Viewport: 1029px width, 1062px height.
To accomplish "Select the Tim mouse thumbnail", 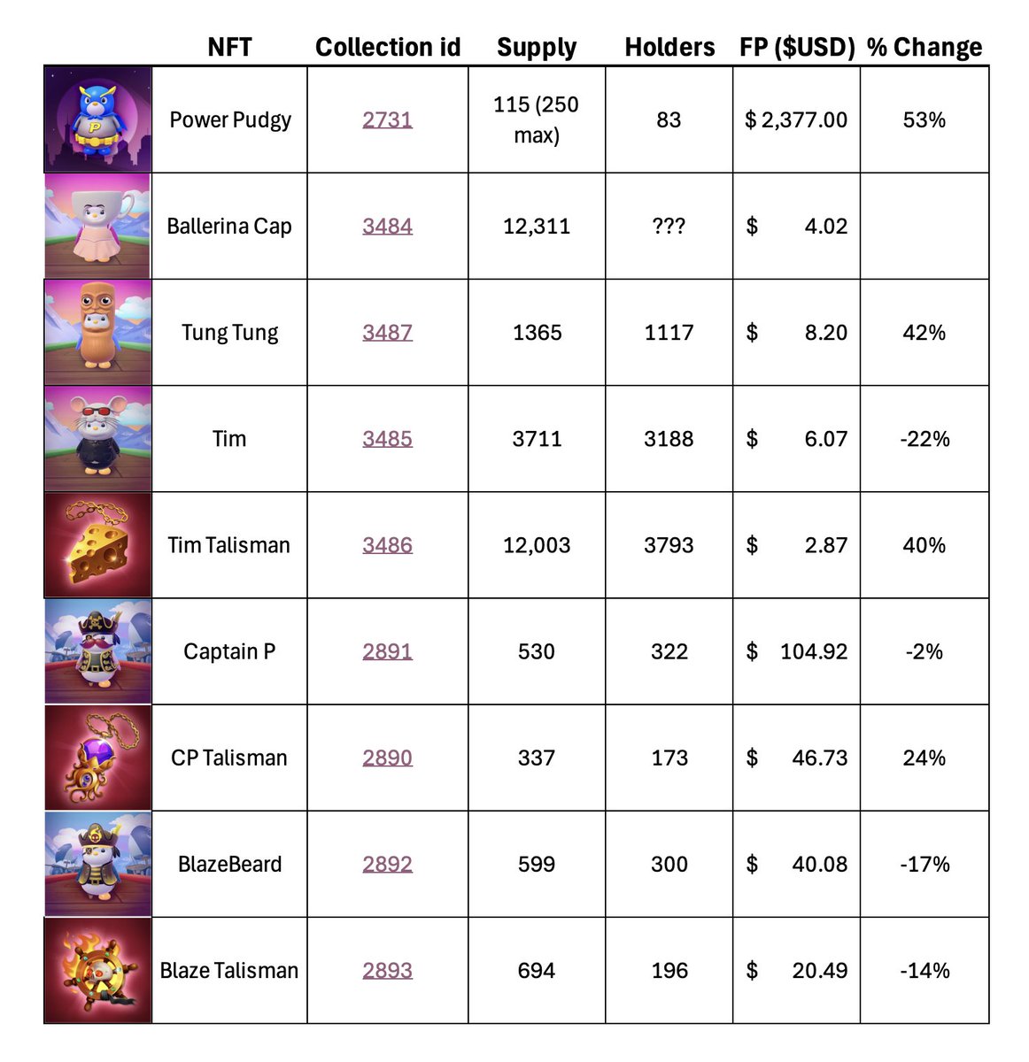I will [x=97, y=438].
